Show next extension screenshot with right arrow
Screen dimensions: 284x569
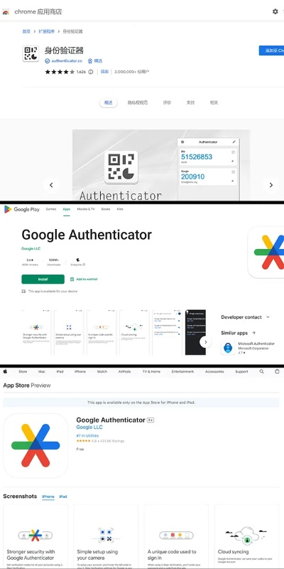click(x=271, y=185)
